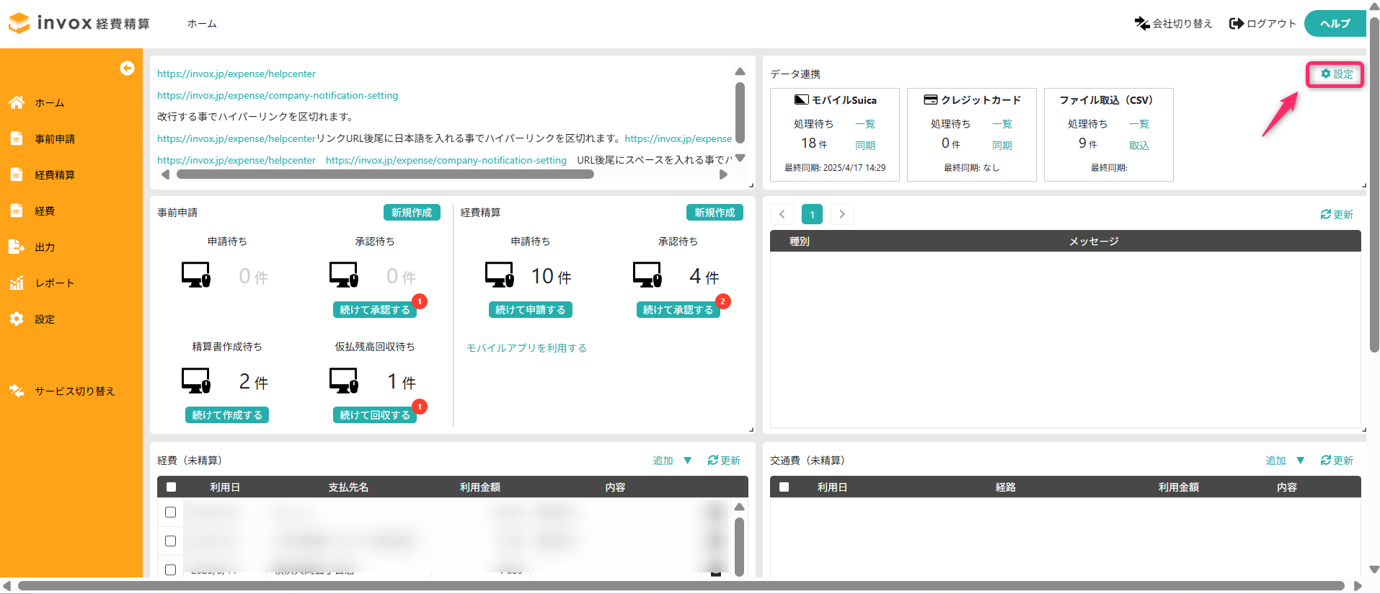Image resolution: width=1380 pixels, height=594 pixels.
Task: Expand the add dropdown in the transportation panel
Action: [x=1300, y=460]
